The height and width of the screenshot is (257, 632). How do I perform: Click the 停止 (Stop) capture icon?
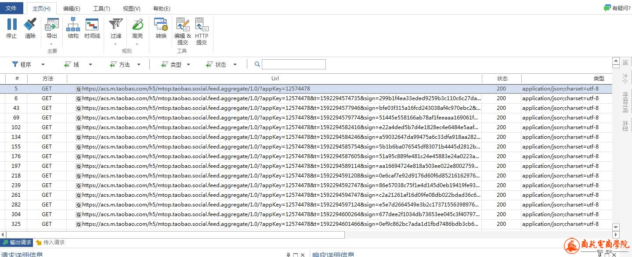12,24
